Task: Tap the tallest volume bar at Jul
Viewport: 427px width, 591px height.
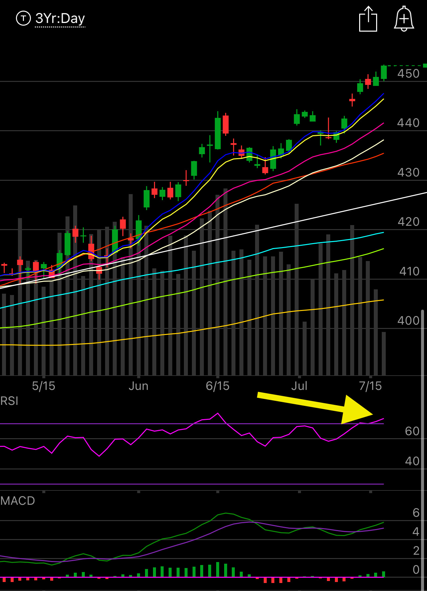Action: point(297,290)
